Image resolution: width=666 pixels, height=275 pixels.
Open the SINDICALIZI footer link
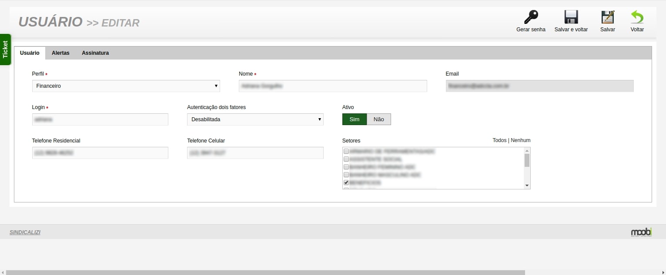pos(25,232)
